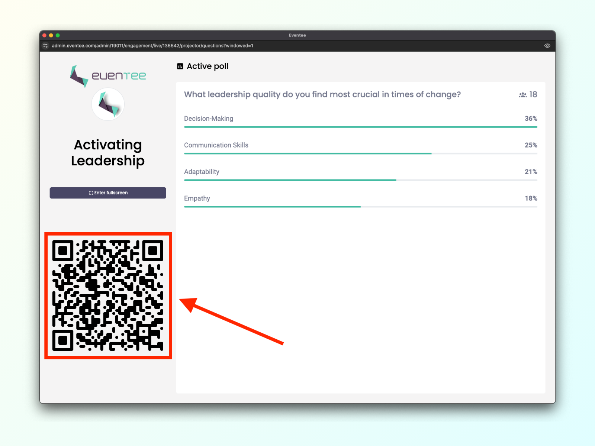The height and width of the screenshot is (446, 595).
Task: Click the Activating Leadership title
Action: pyautogui.click(x=108, y=153)
